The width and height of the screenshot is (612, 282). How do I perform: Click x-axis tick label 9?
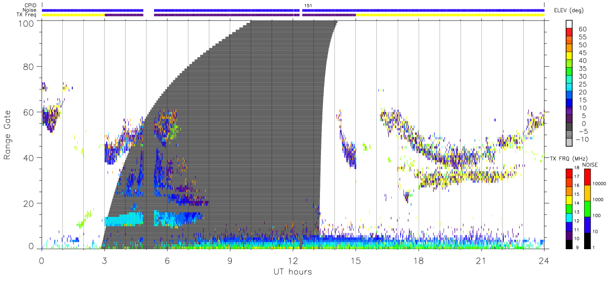230,261
